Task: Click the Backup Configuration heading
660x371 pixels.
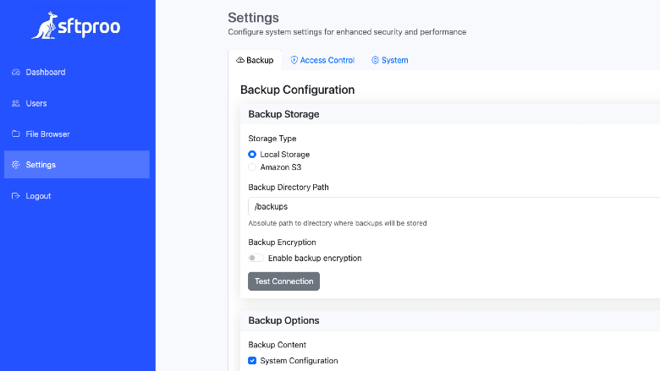Action: (x=298, y=90)
